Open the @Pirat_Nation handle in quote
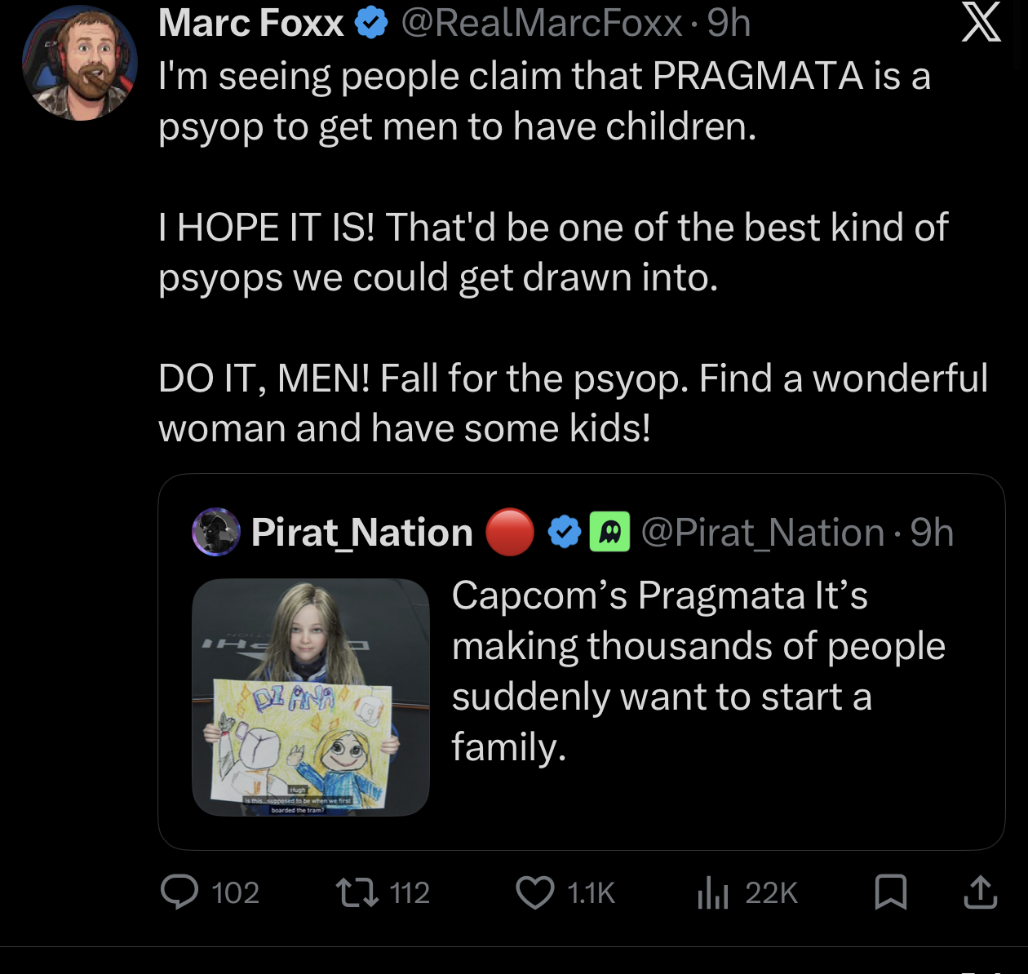 (762, 533)
